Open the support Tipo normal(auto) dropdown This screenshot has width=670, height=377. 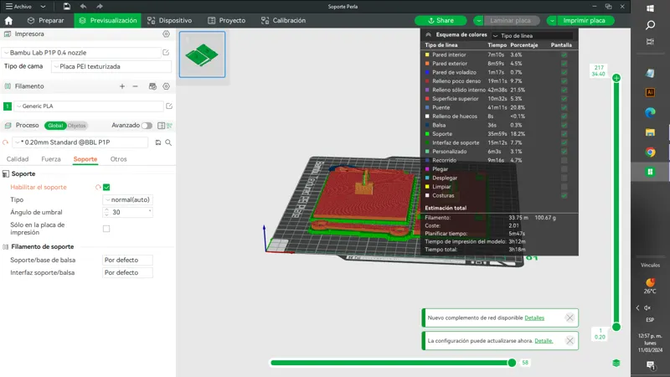128,199
